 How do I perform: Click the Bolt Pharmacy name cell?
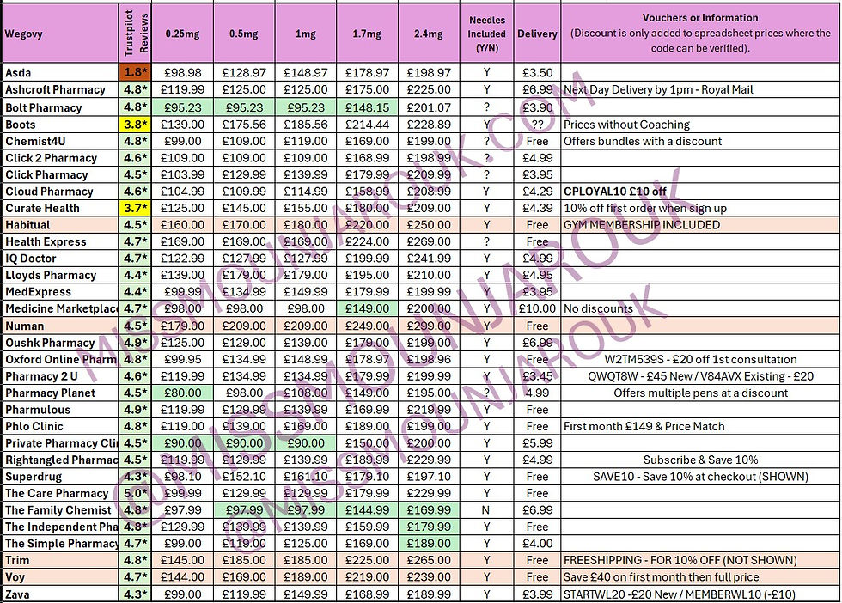pyautogui.click(x=60, y=107)
